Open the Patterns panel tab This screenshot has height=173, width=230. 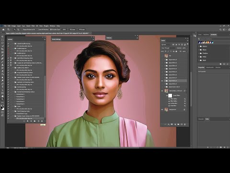point(109,38)
